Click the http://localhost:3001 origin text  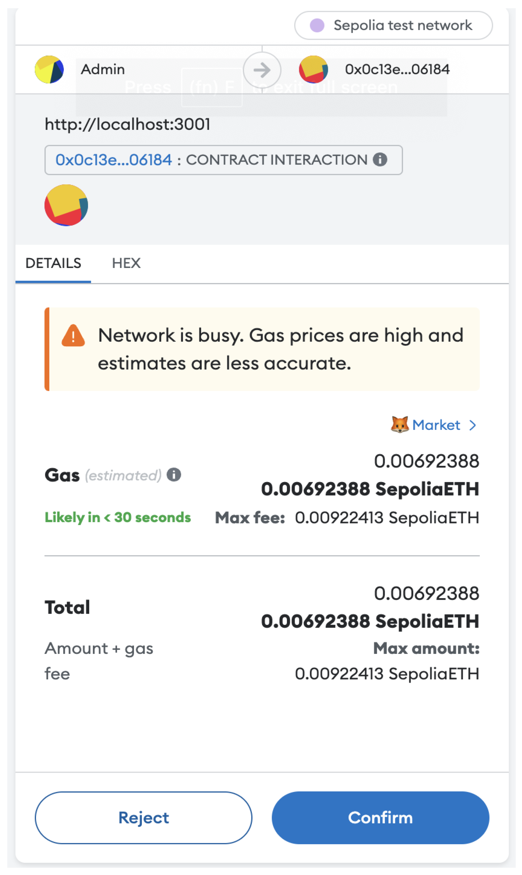[127, 124]
